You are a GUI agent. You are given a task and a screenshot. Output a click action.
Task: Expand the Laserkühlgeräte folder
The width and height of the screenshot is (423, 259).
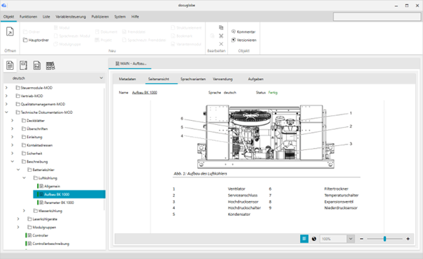(x=18, y=219)
